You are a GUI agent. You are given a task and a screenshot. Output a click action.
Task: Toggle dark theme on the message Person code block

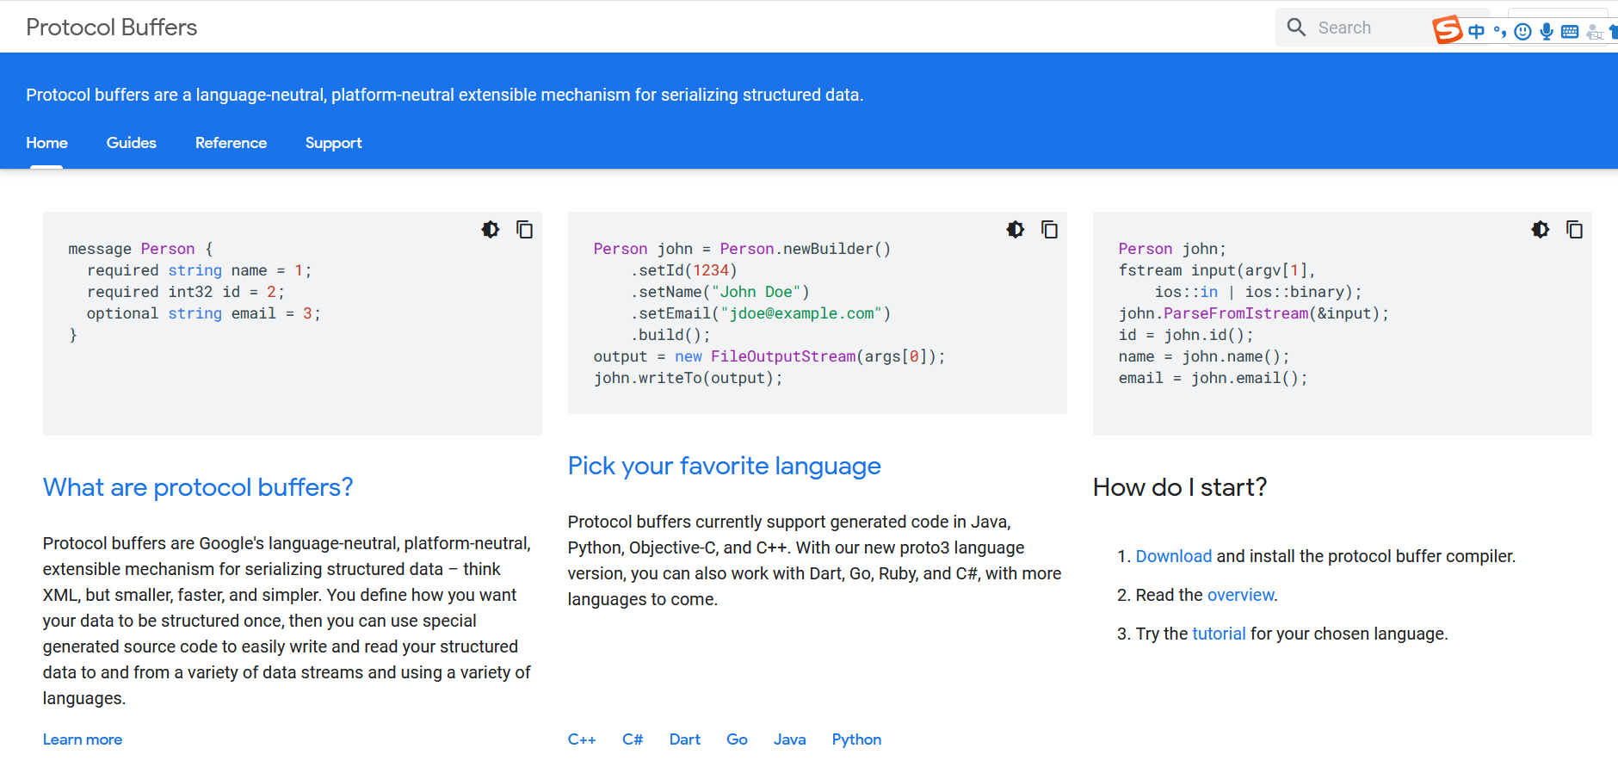(x=491, y=230)
